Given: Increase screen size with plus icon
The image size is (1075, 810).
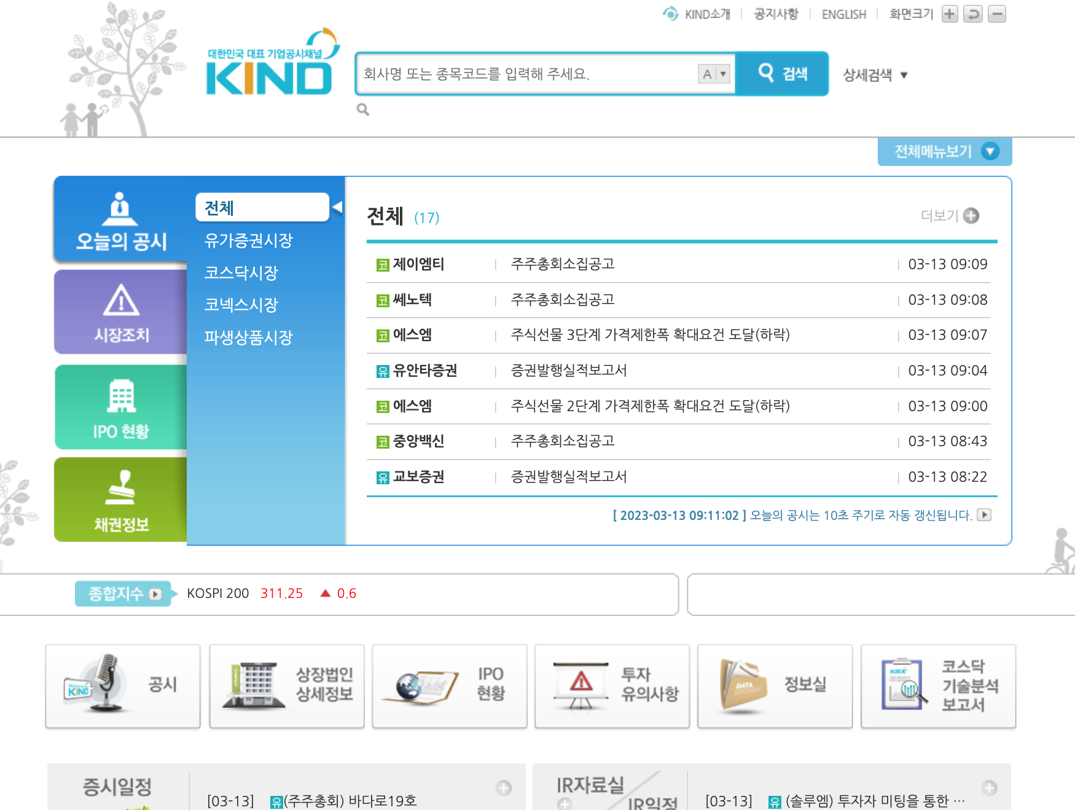Looking at the screenshot, I should [x=950, y=14].
